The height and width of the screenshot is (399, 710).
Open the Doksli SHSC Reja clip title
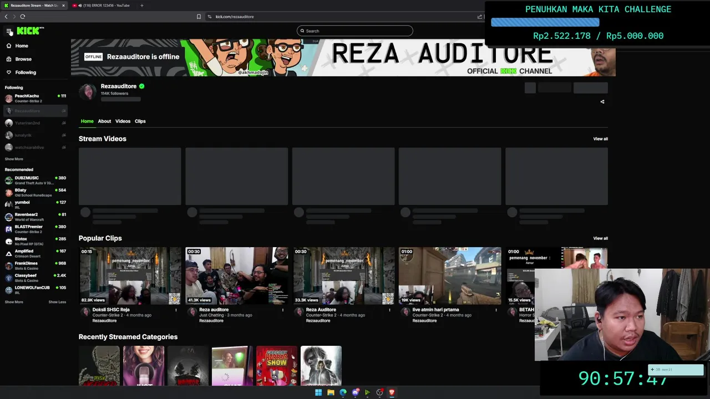(x=111, y=310)
